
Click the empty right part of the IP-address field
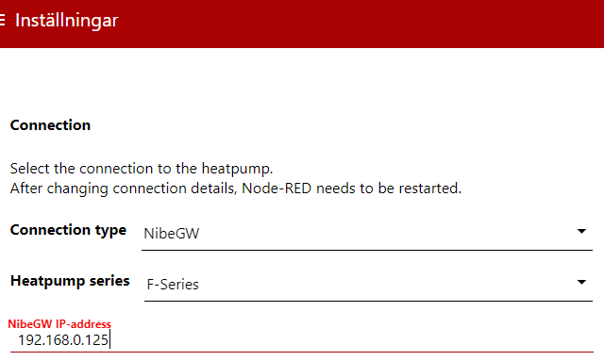tap(352, 340)
